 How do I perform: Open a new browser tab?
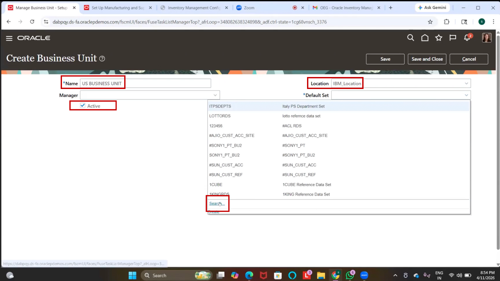click(390, 8)
